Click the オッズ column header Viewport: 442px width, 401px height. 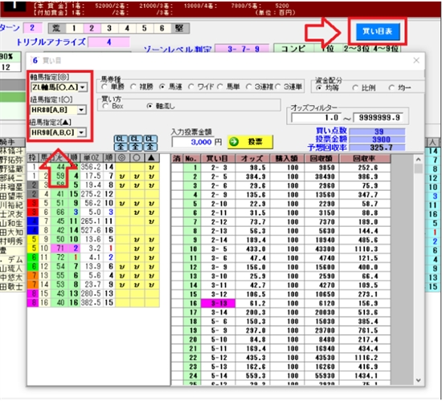pos(252,159)
